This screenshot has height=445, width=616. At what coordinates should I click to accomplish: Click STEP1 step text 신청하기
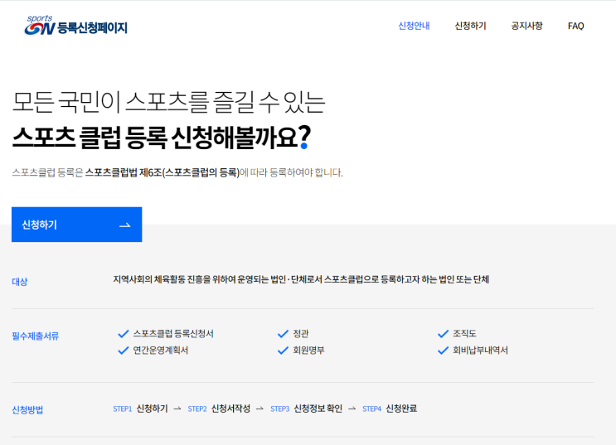pyautogui.click(x=152, y=409)
